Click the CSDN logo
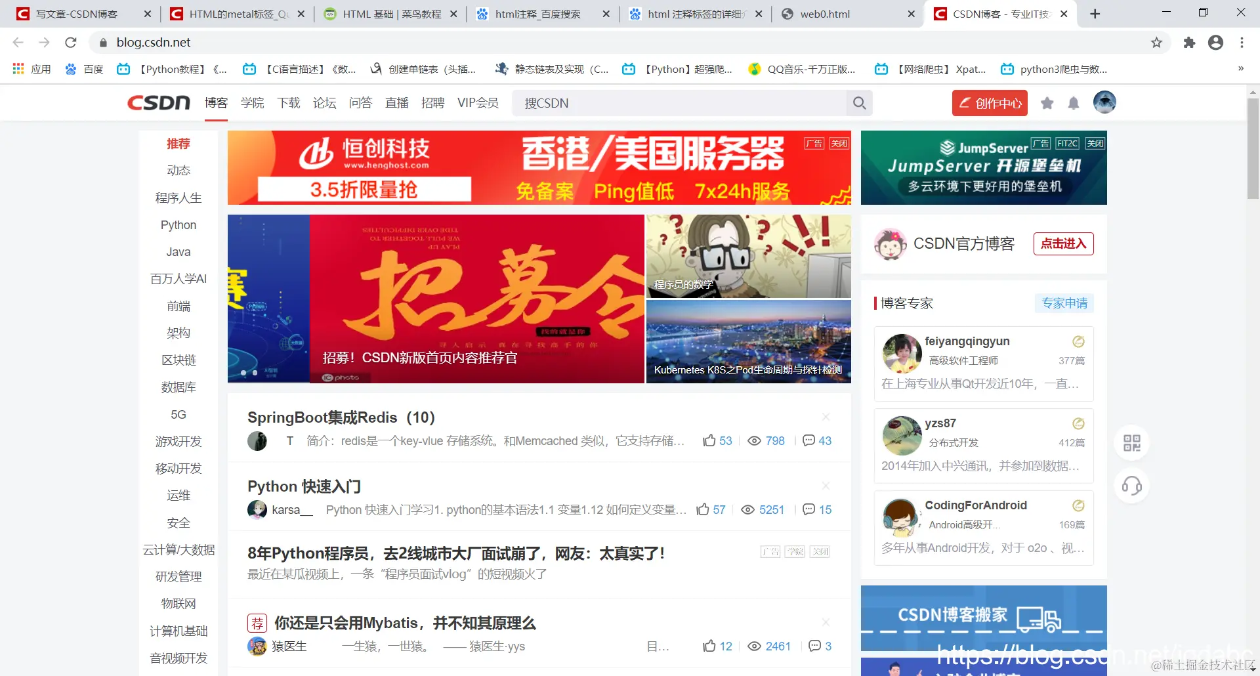 click(157, 102)
